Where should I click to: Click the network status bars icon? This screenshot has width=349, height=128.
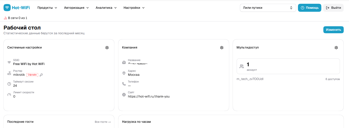(x=5, y=18)
